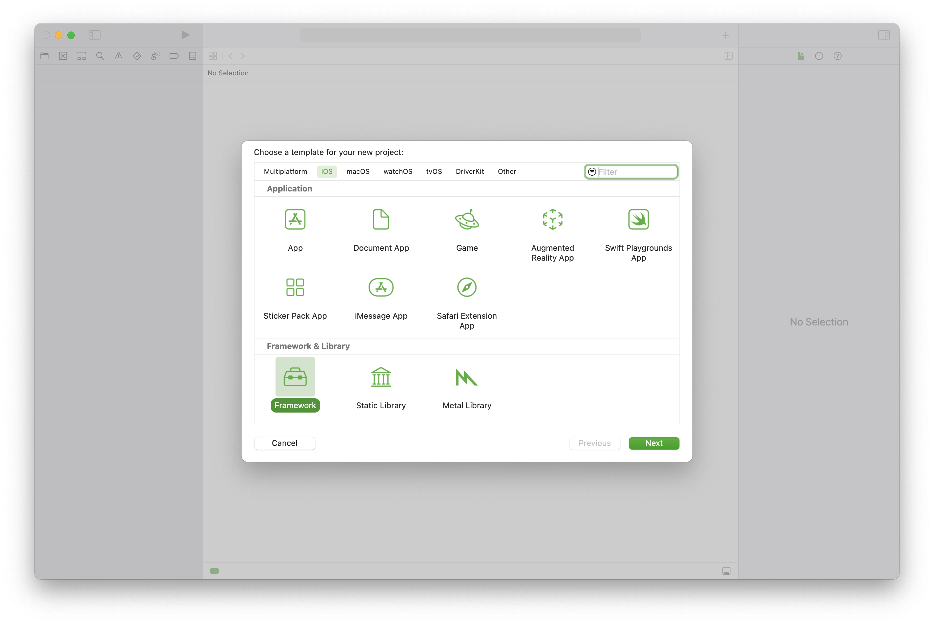Open the watchOS templates tab

click(x=398, y=171)
